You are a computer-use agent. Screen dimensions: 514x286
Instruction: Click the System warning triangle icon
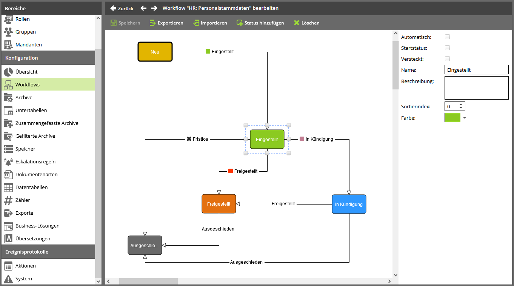click(x=8, y=278)
